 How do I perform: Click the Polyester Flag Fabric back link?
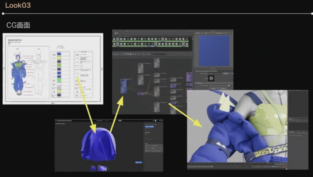60,124
